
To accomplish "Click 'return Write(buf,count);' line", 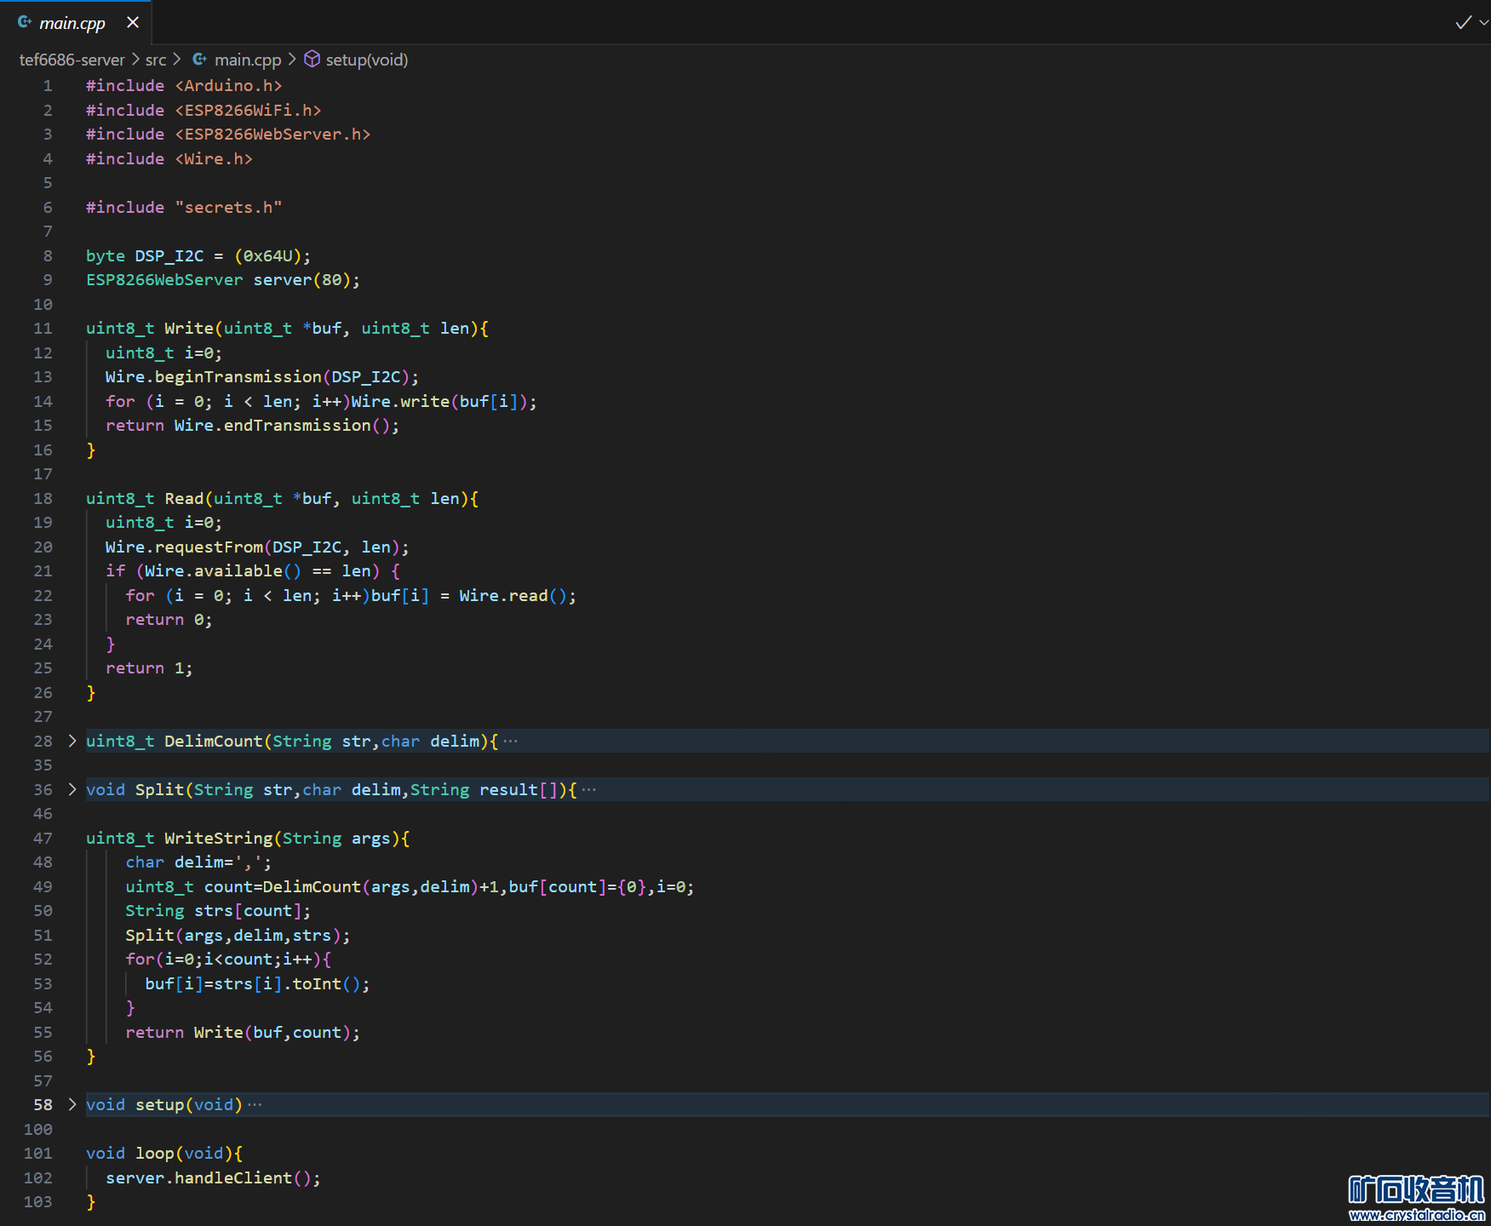I will pos(243,1033).
